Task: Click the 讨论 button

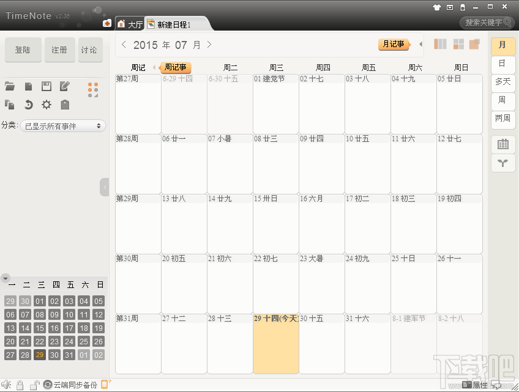Action: click(x=91, y=50)
